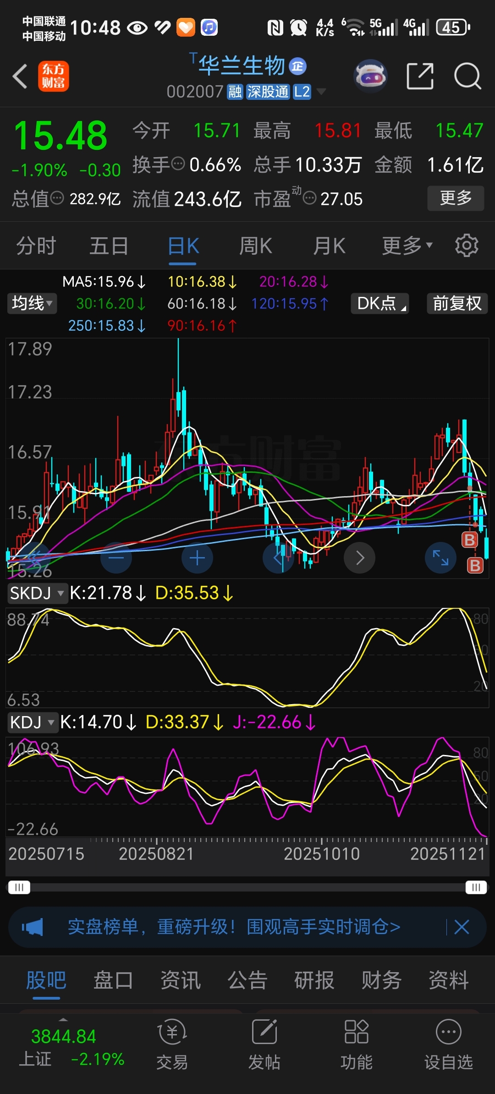Viewport: 495px width, 1094px height.
Task: Tap the 华兰生物 stock title
Action: 242,66
